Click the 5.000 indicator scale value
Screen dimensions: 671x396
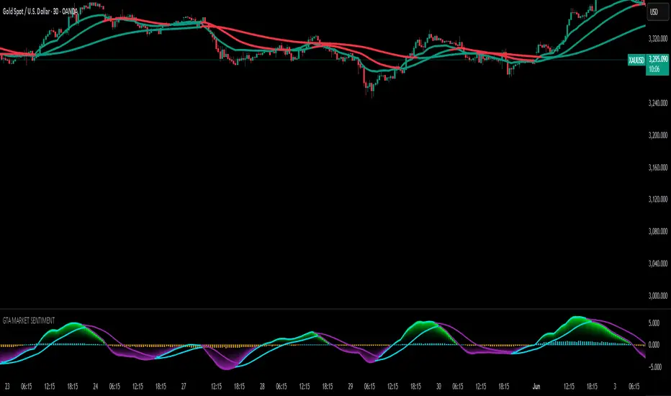654,323
